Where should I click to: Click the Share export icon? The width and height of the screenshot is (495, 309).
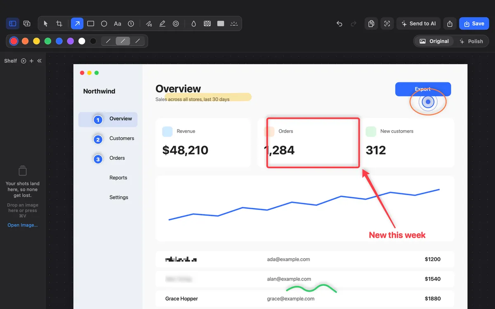click(x=450, y=23)
